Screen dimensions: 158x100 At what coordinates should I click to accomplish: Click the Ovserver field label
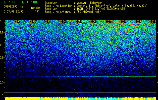point(51,3)
